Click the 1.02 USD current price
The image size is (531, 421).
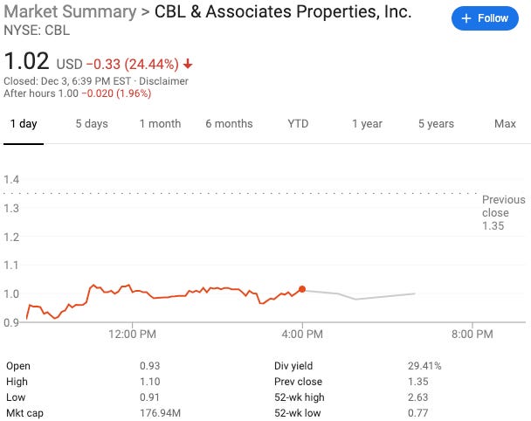tap(28, 63)
